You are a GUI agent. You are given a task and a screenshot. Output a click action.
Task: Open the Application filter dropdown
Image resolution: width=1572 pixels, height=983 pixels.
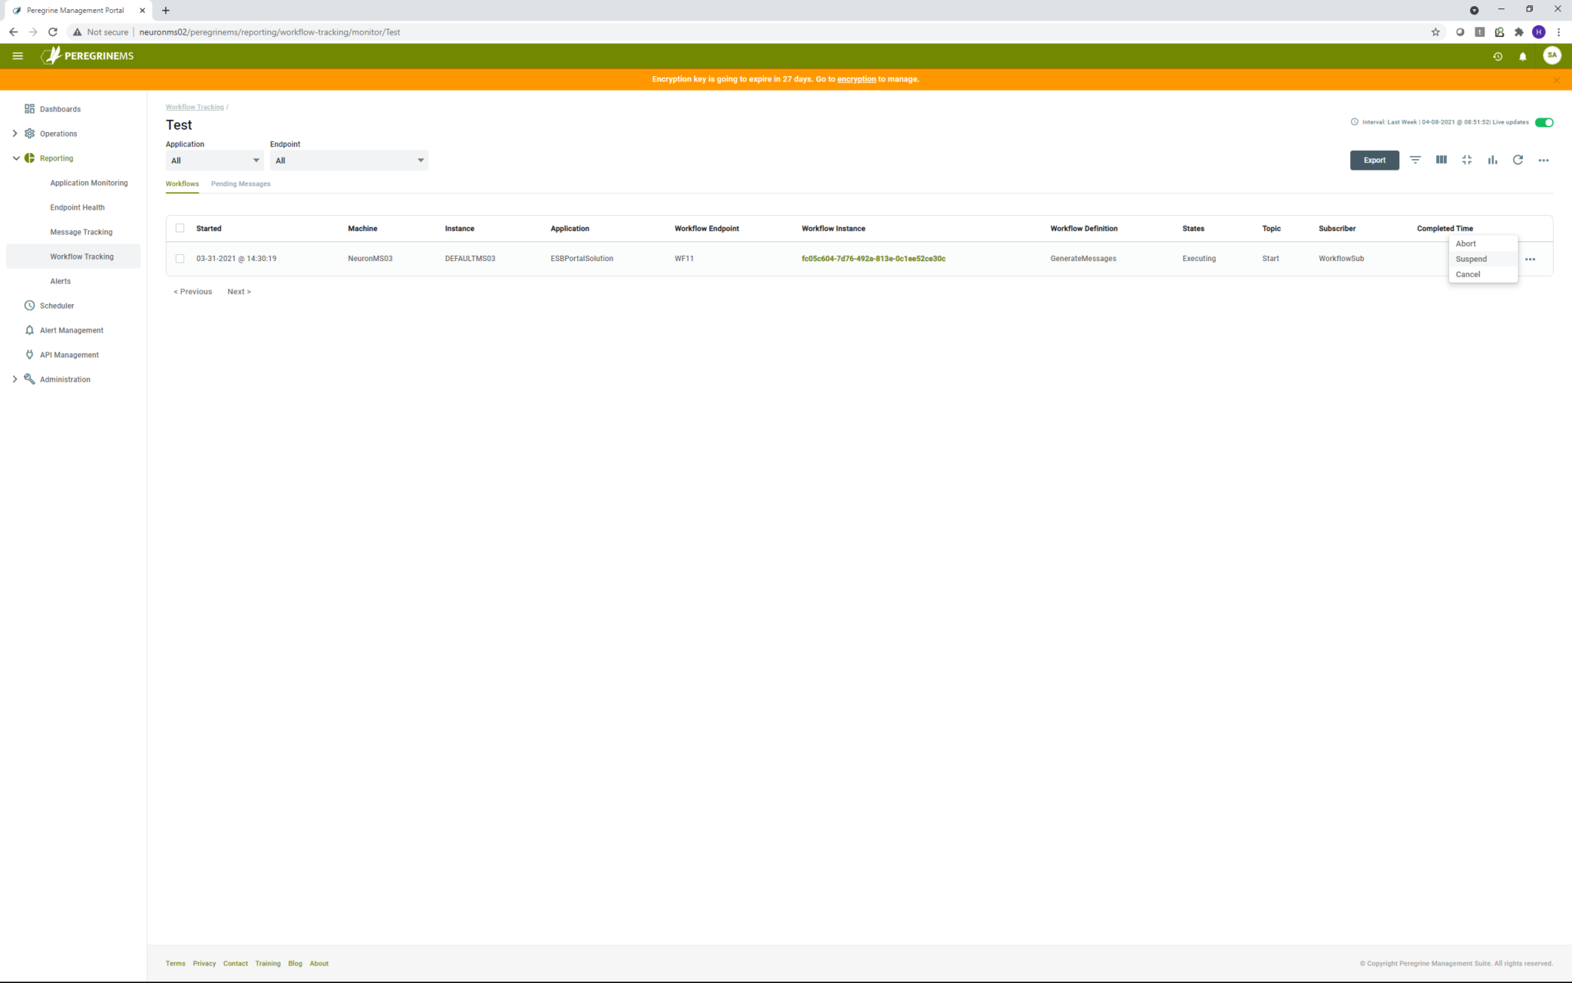214,161
